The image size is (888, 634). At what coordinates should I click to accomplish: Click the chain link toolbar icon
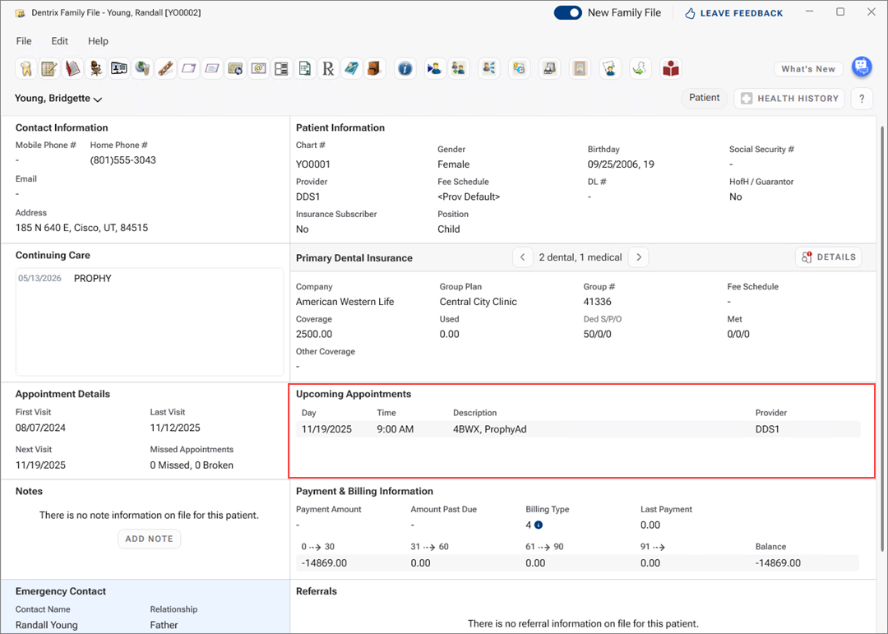tap(165, 69)
